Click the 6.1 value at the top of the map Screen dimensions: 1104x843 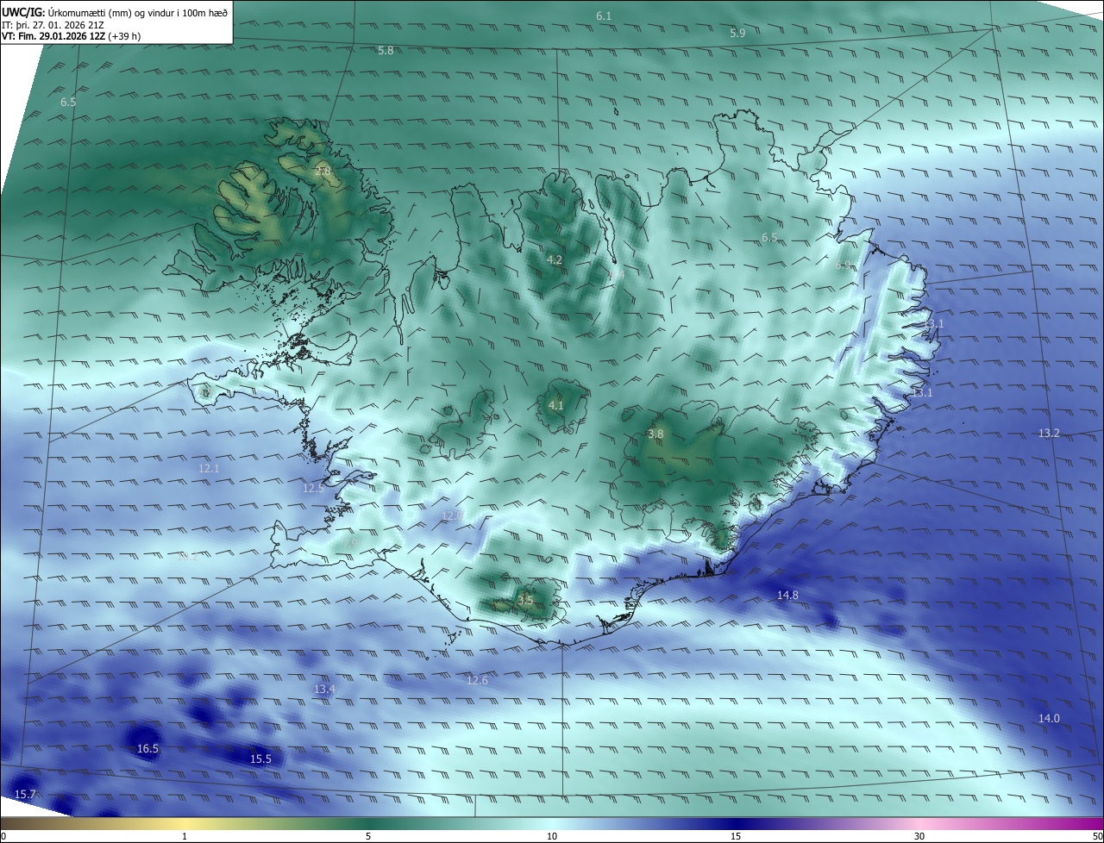pos(604,16)
